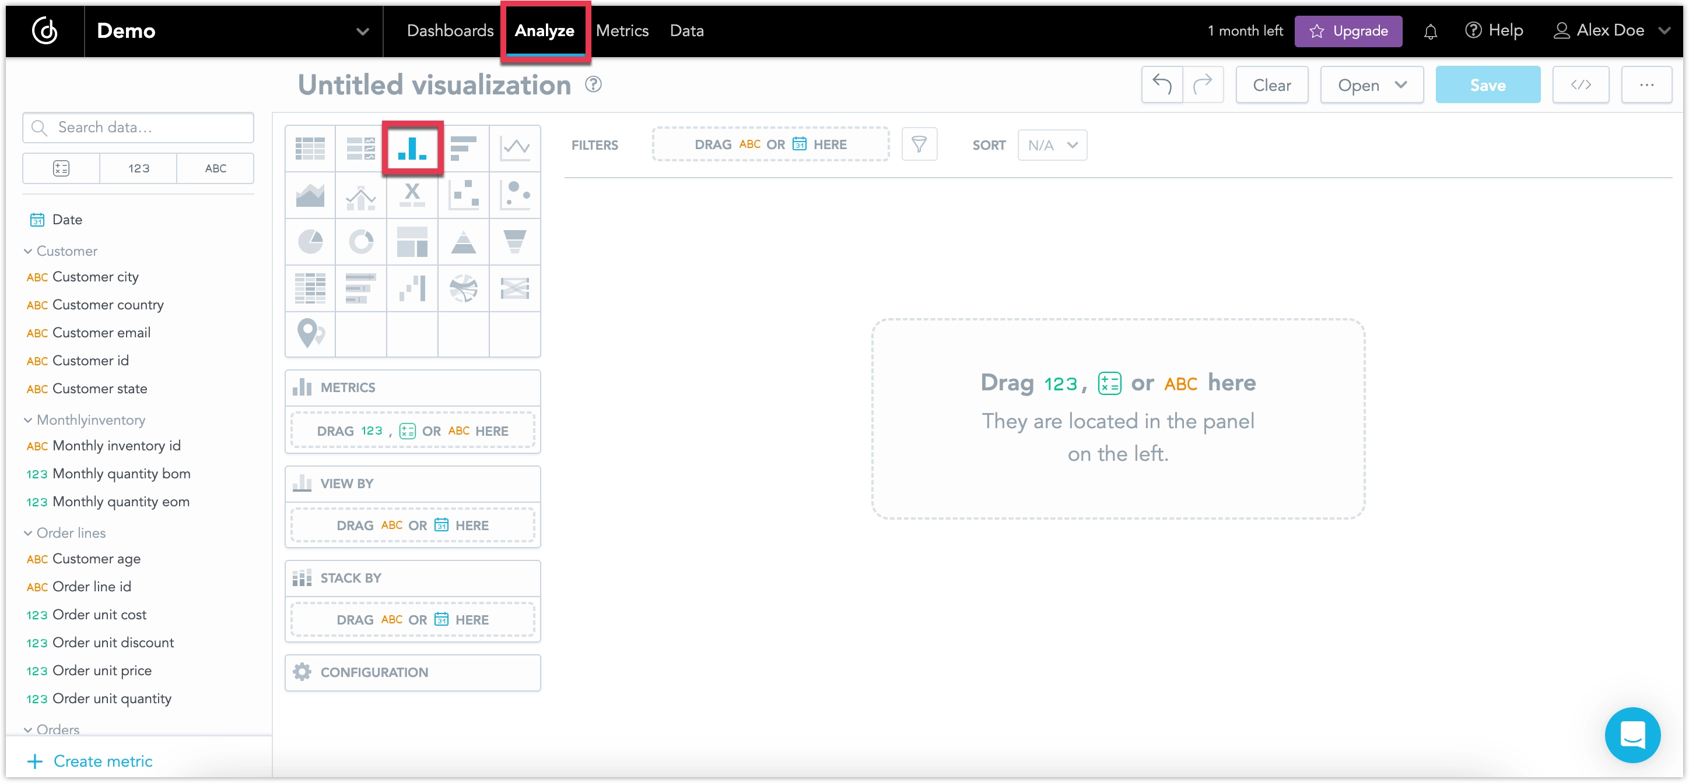The width and height of the screenshot is (1689, 783).
Task: Switch to the Dashboards tab
Action: [x=450, y=30]
